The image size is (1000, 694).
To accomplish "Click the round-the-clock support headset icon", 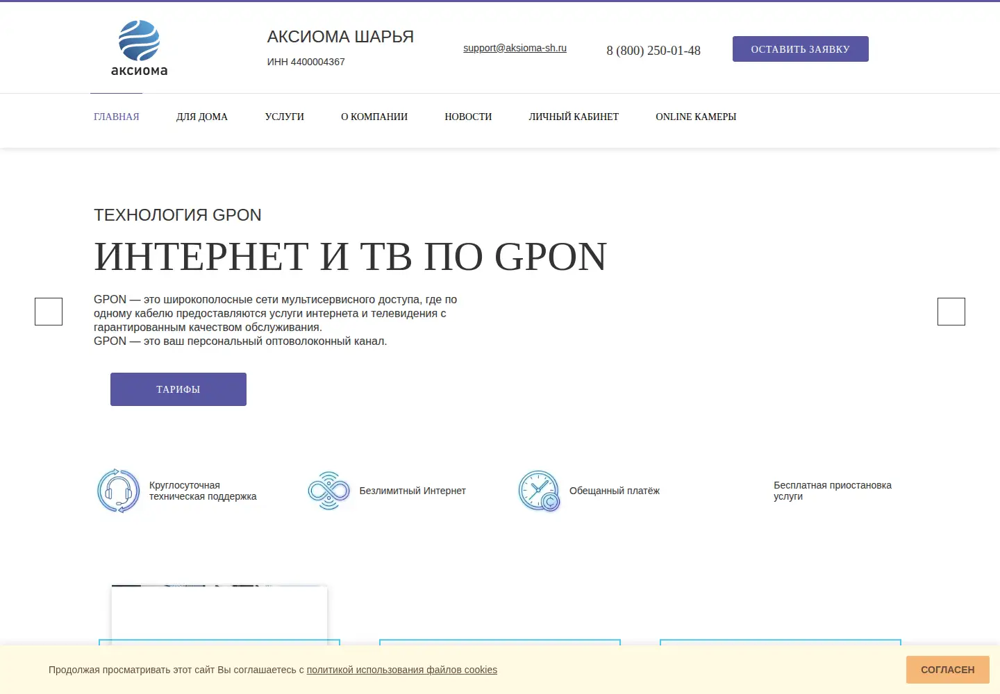I will 119,491.
